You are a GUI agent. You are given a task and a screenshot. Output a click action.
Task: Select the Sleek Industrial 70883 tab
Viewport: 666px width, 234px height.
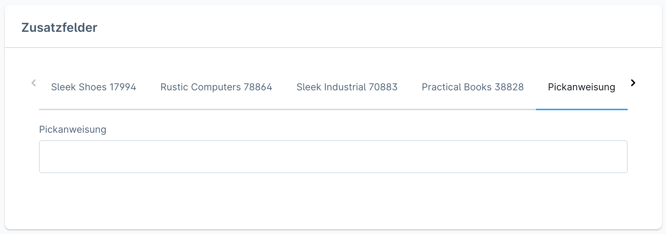(x=347, y=87)
